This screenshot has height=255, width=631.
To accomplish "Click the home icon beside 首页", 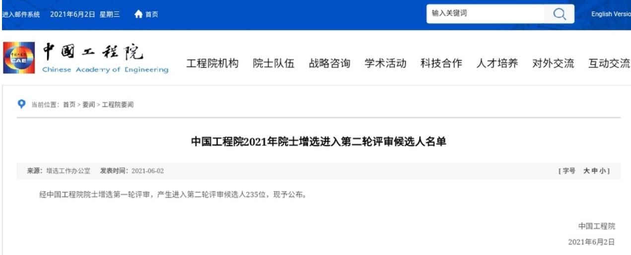I will point(139,14).
